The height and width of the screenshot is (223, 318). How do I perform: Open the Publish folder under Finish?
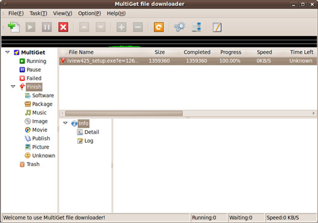point(37,138)
